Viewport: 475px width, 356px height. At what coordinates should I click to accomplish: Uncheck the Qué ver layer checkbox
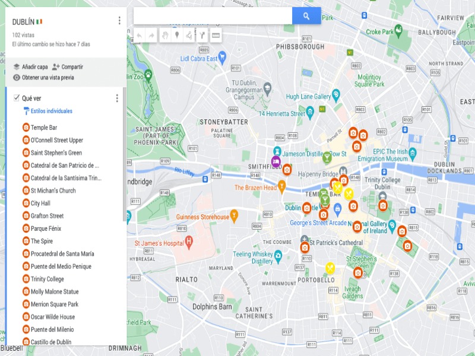17,98
